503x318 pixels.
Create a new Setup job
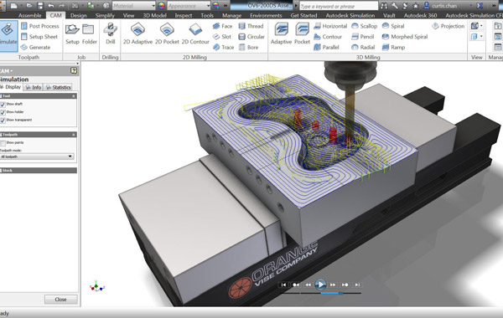(72, 33)
